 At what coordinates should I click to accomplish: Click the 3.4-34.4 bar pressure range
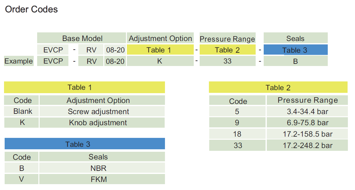pos(307,111)
